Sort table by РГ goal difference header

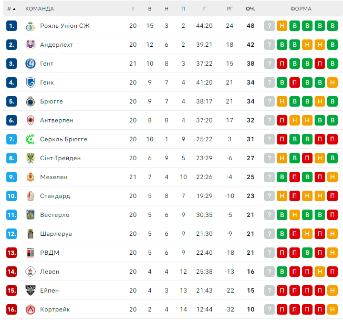coord(230,9)
